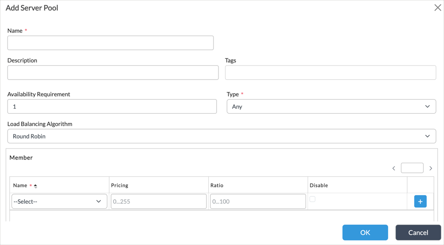Focus the server pool Name text field

111,43
